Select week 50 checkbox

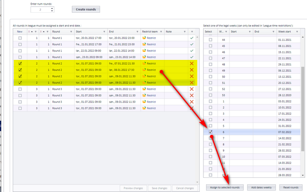pyautogui.click(x=210, y=76)
